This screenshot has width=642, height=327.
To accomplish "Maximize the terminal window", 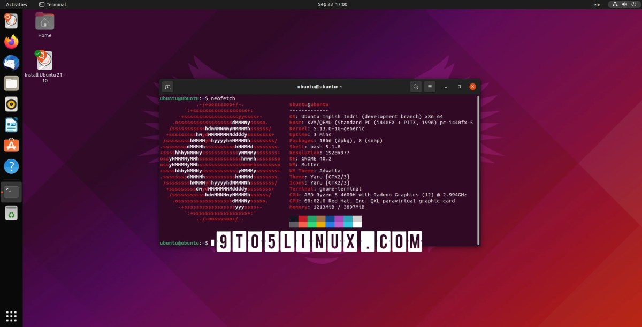I will (460, 87).
